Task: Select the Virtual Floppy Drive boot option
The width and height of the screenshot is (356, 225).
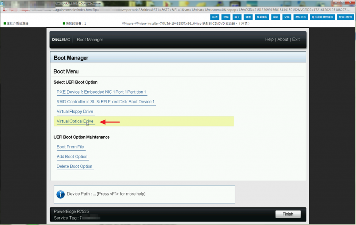Action: click(x=75, y=111)
